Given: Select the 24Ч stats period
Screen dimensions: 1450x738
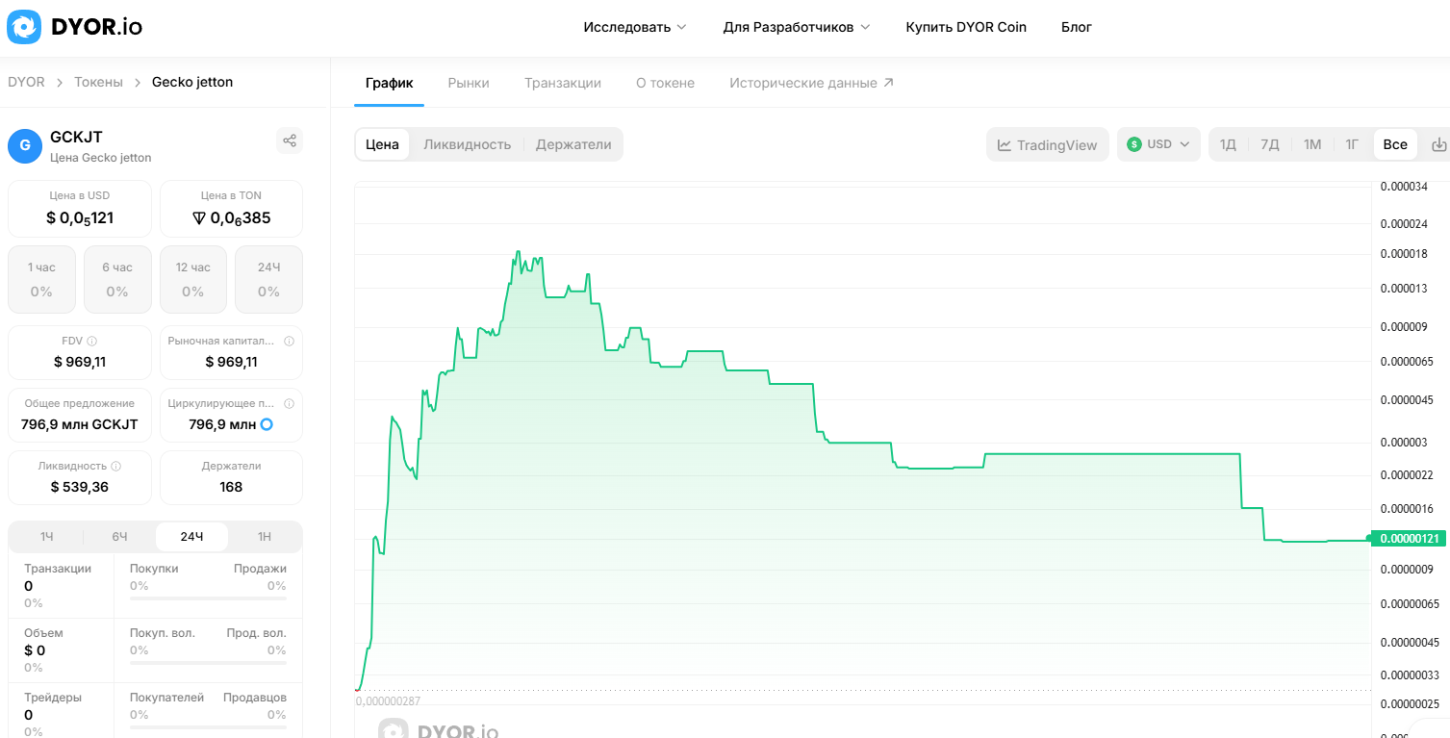Looking at the screenshot, I should click(x=191, y=536).
